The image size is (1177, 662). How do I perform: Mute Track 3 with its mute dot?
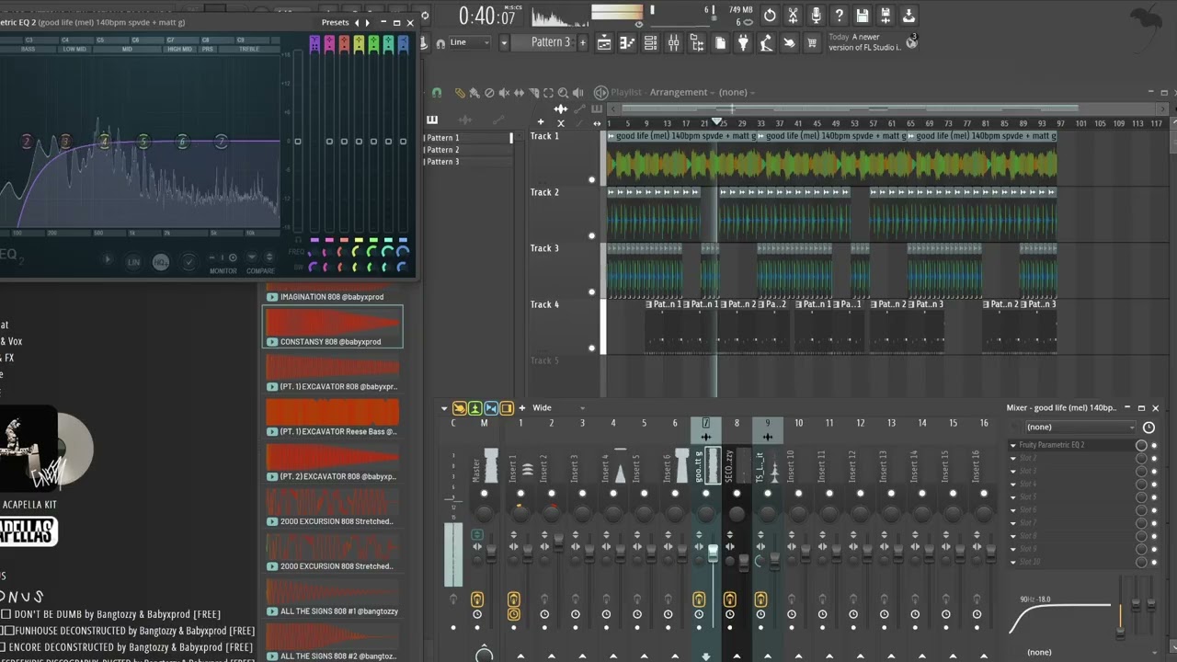point(592,291)
